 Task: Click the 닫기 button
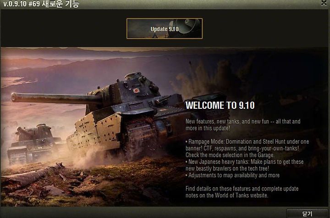point(307,213)
